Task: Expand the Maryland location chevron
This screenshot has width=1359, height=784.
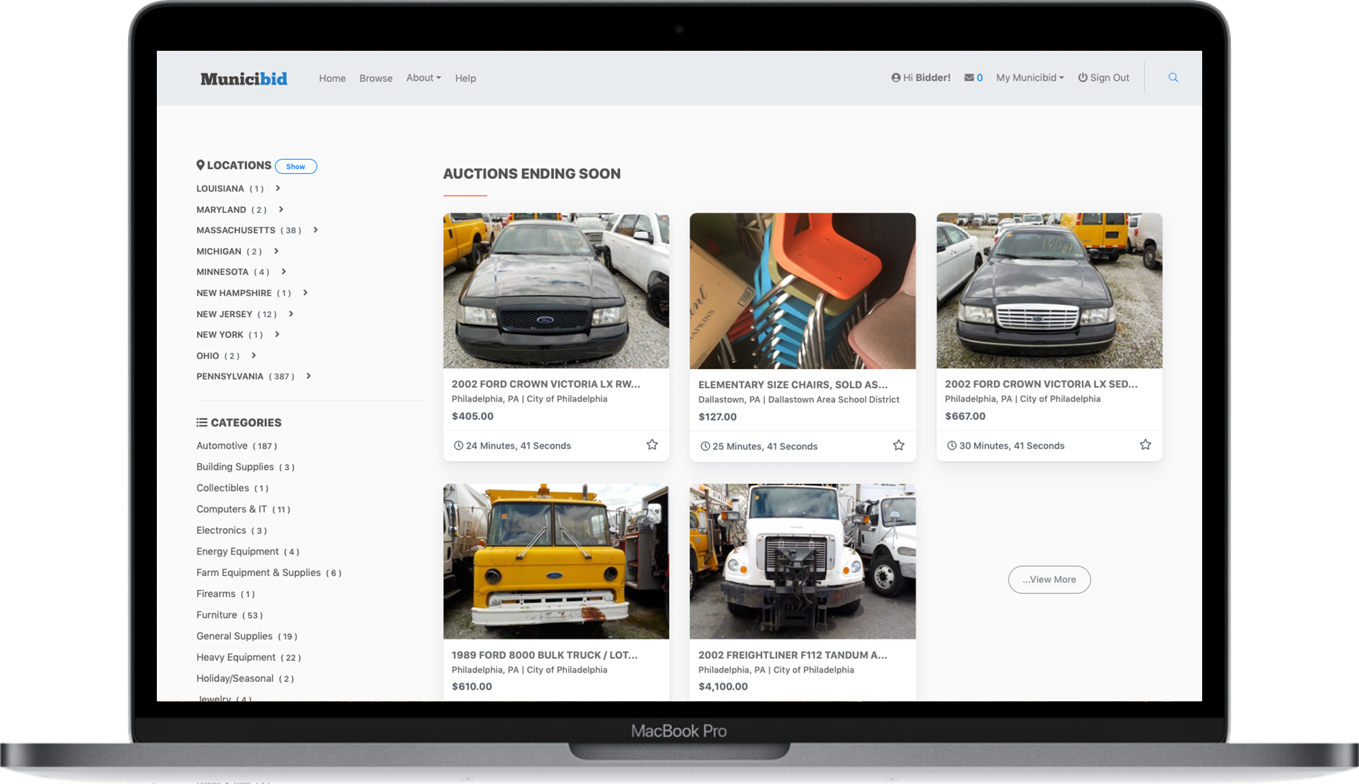Action: (281, 209)
